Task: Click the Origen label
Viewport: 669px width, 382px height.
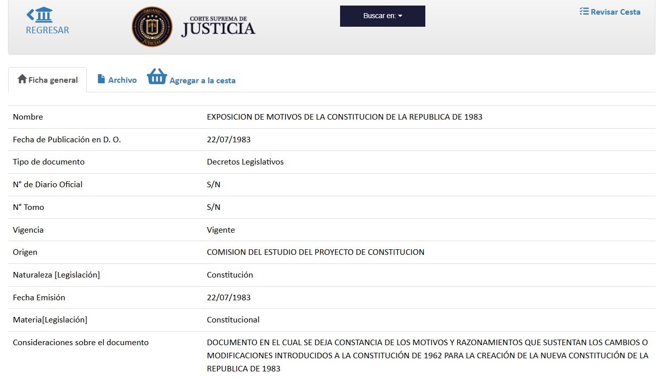Action: [25, 252]
